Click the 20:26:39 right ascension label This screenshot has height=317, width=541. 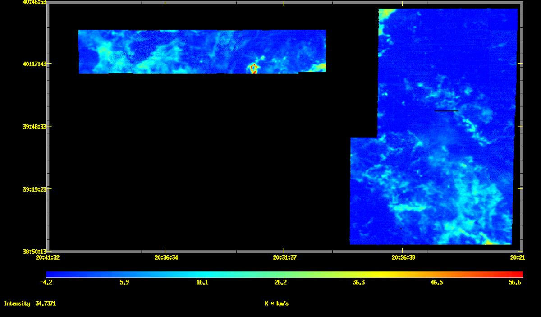(x=403, y=257)
